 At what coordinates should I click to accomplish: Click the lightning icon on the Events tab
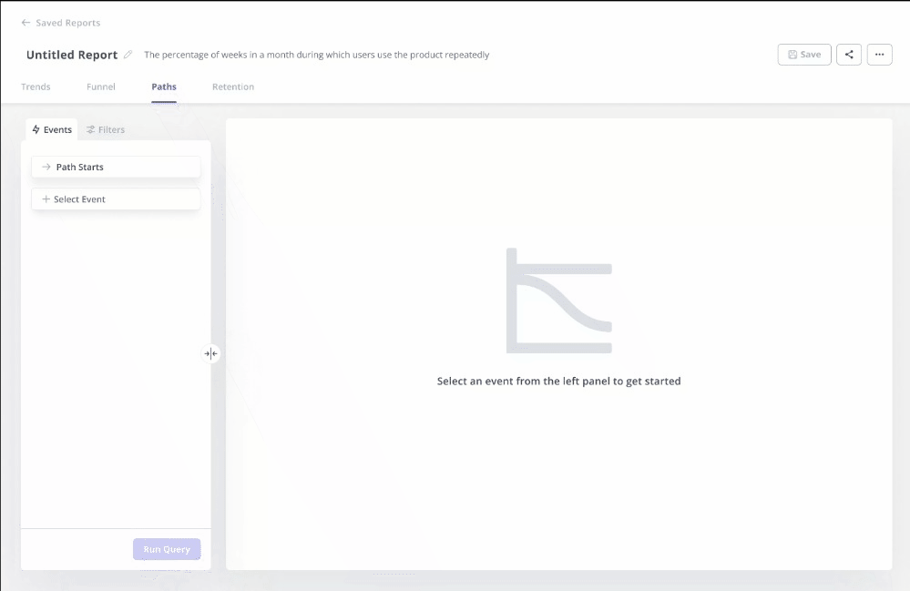coord(36,129)
